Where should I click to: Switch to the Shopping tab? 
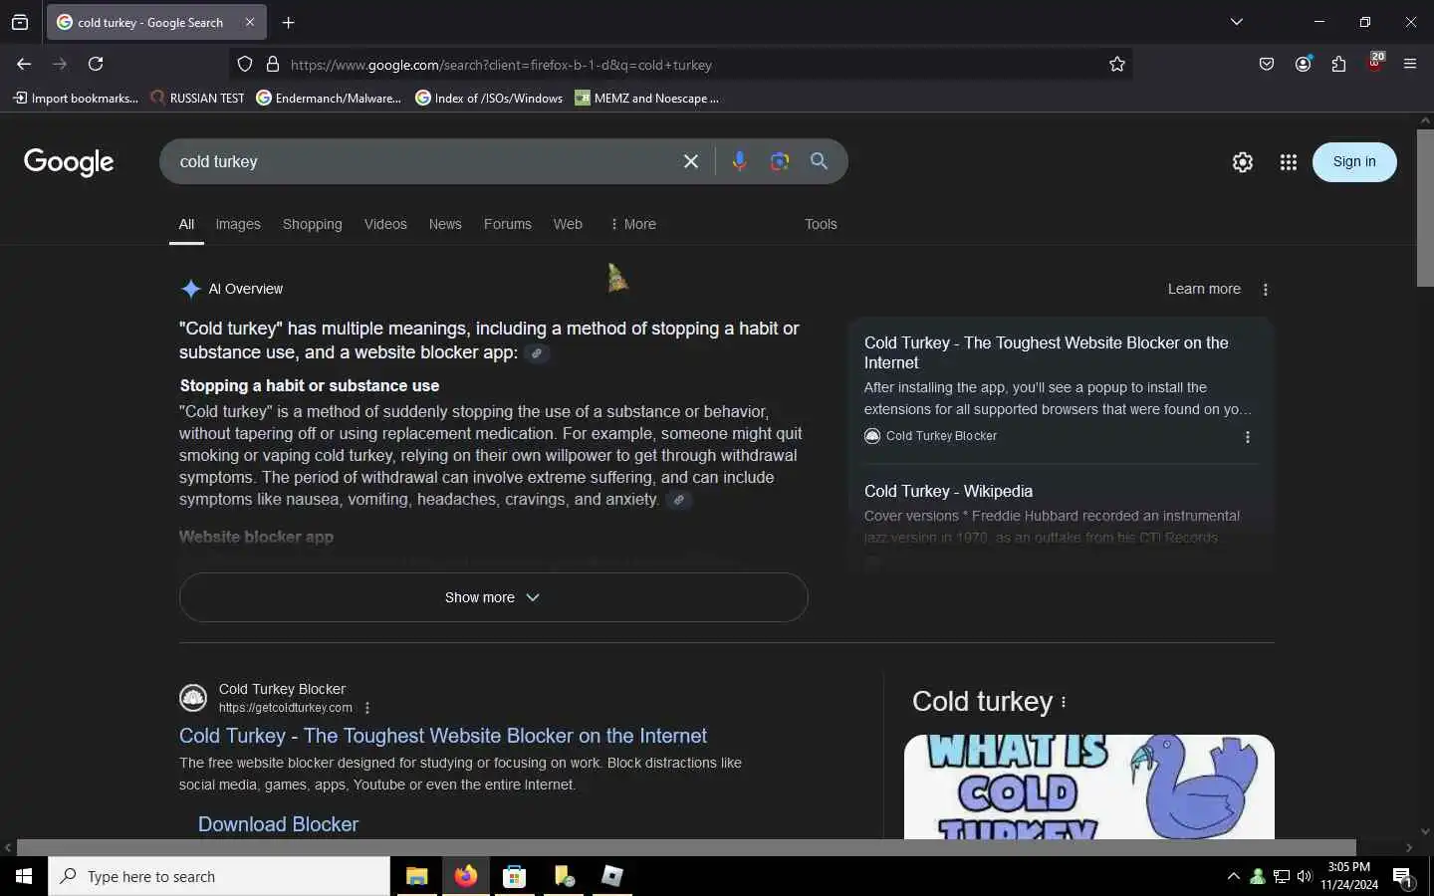(x=313, y=224)
